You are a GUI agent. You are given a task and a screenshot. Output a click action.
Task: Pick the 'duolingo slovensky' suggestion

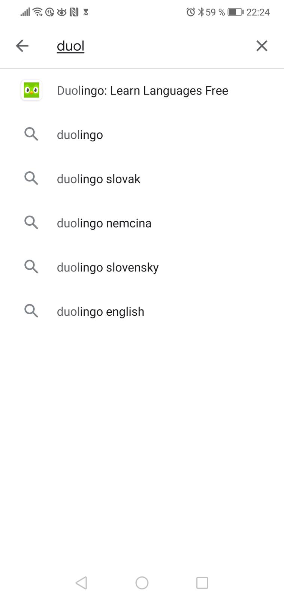[x=108, y=268]
